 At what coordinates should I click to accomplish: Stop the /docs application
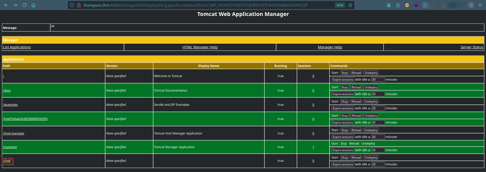click(344, 87)
